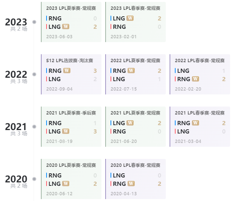
Task: Select the 2021 timeline marker dot
Action: tap(34, 127)
